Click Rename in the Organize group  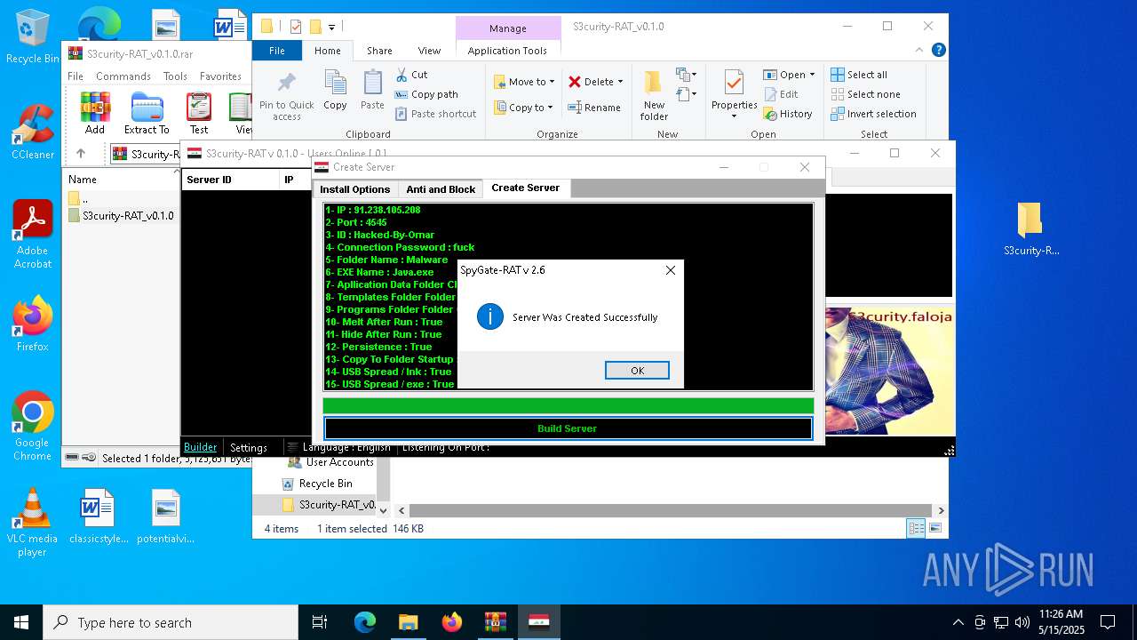[594, 108]
